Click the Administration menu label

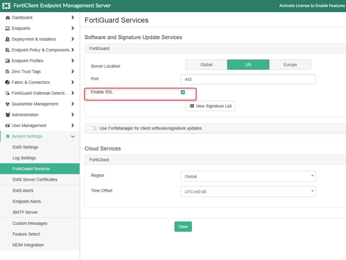tap(25, 115)
